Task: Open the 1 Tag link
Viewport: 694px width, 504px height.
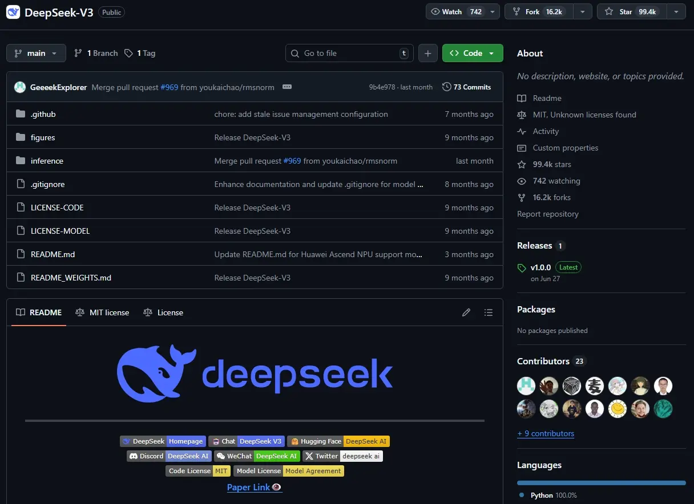Action: click(x=140, y=53)
